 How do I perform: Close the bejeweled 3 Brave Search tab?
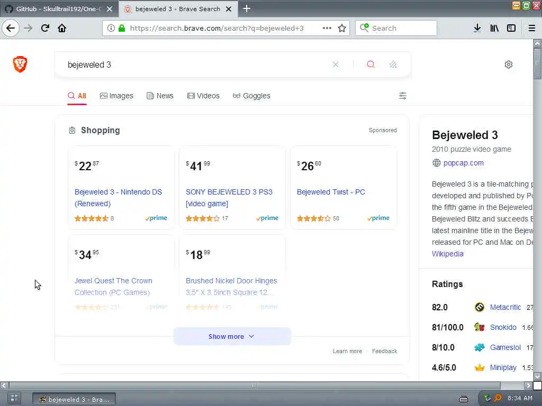click(229, 9)
